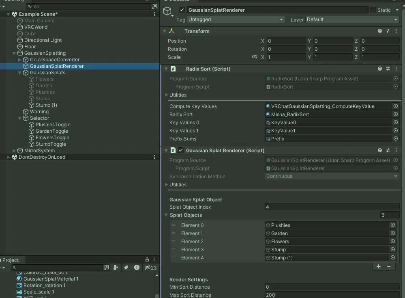Pick object for Key Values 1 field
405x298 pixels.
(395, 130)
